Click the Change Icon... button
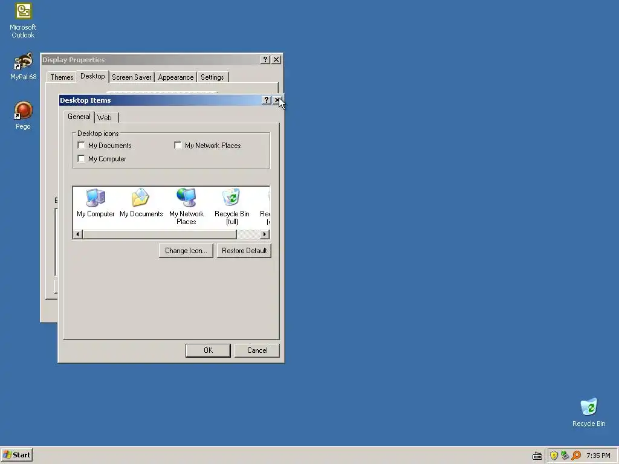The width and height of the screenshot is (619, 464). click(186, 251)
